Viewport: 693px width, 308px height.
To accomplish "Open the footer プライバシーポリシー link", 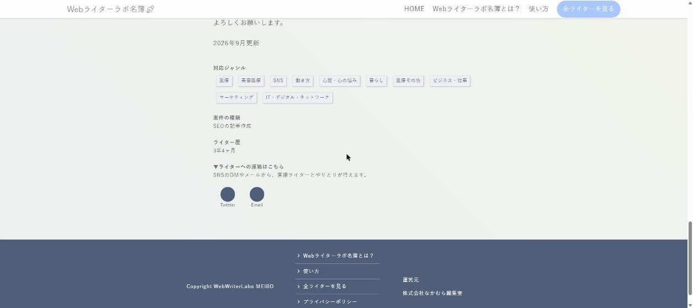I will pyautogui.click(x=337, y=302).
